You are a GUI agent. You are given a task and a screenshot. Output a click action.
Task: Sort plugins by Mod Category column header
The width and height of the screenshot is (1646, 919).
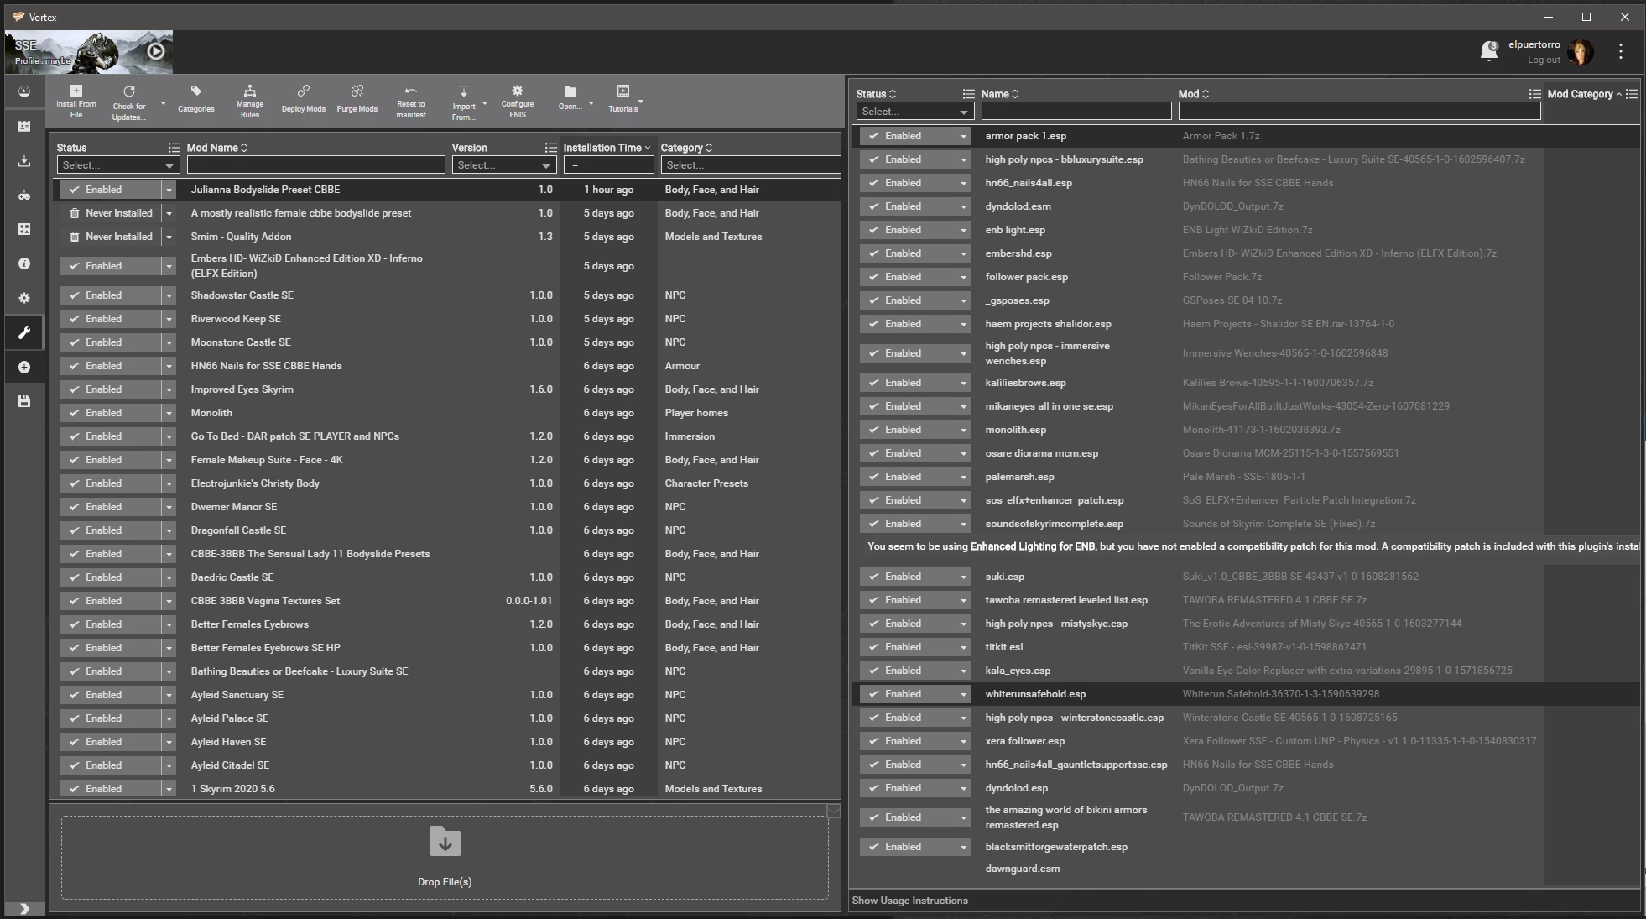coord(1584,94)
